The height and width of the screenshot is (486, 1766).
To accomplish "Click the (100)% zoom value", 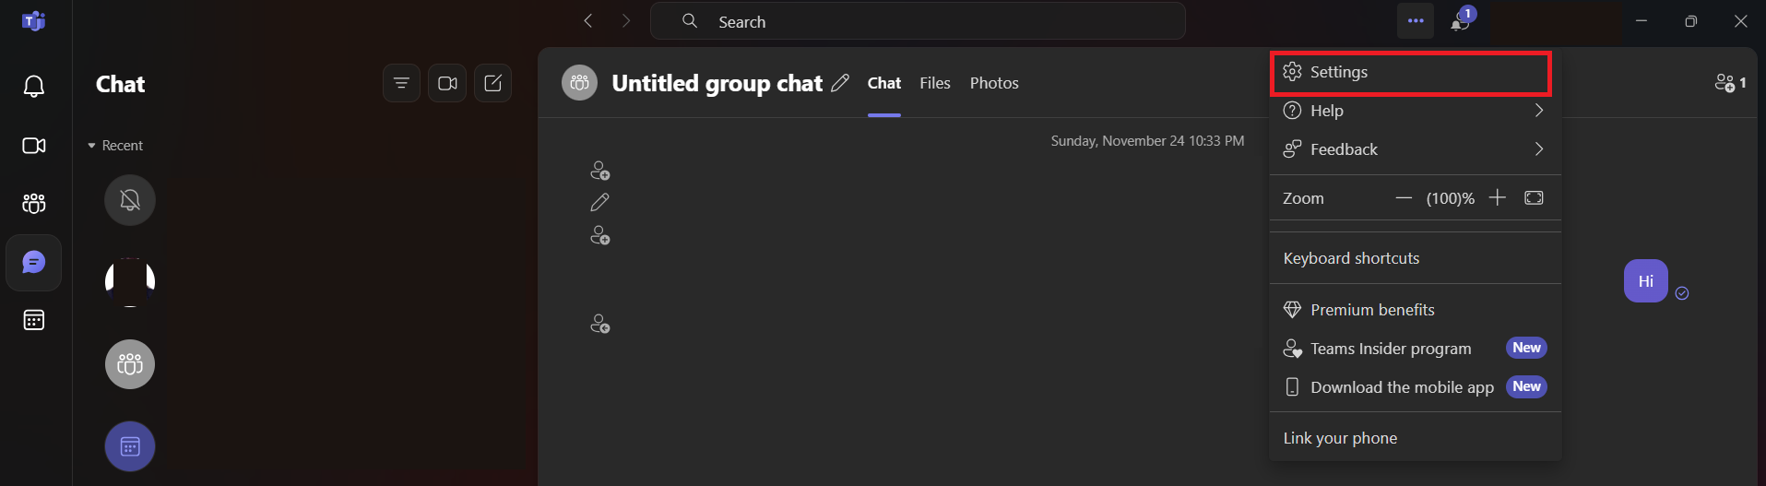I will click(1451, 198).
